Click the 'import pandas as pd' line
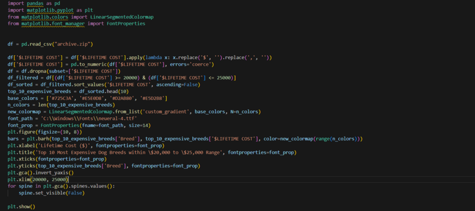Image resolution: width=475 pixels, height=211 pixels. pos(33,4)
